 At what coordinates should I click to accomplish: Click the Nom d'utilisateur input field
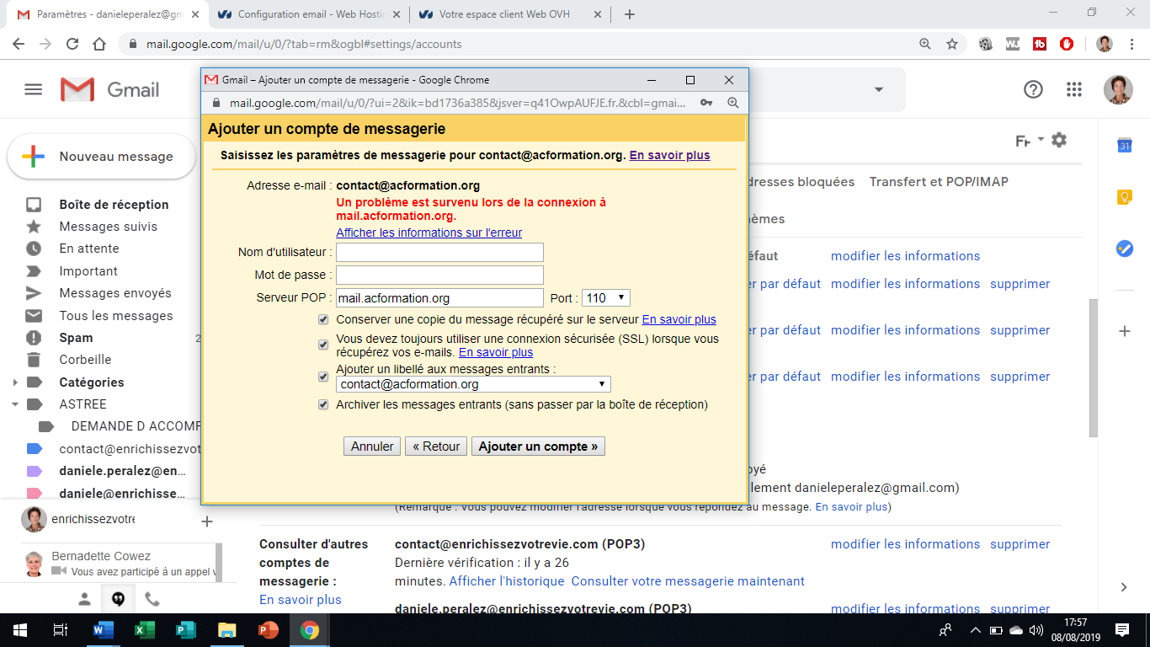tap(439, 253)
